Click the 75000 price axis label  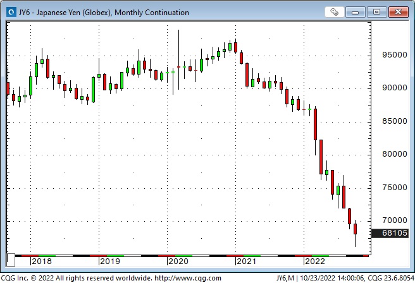pos(395,188)
